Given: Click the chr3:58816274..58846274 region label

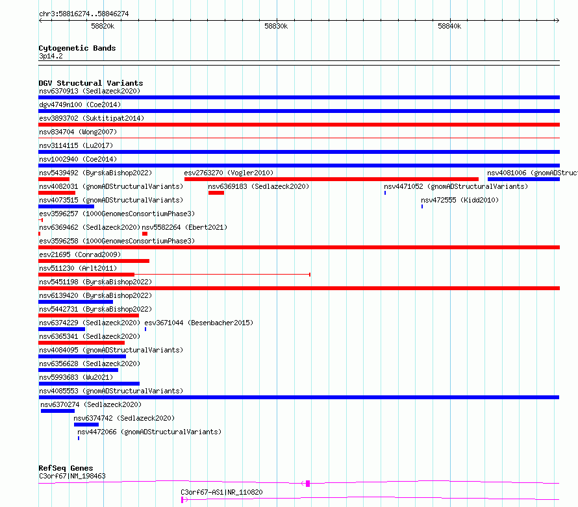Looking at the screenshot, I should [84, 14].
